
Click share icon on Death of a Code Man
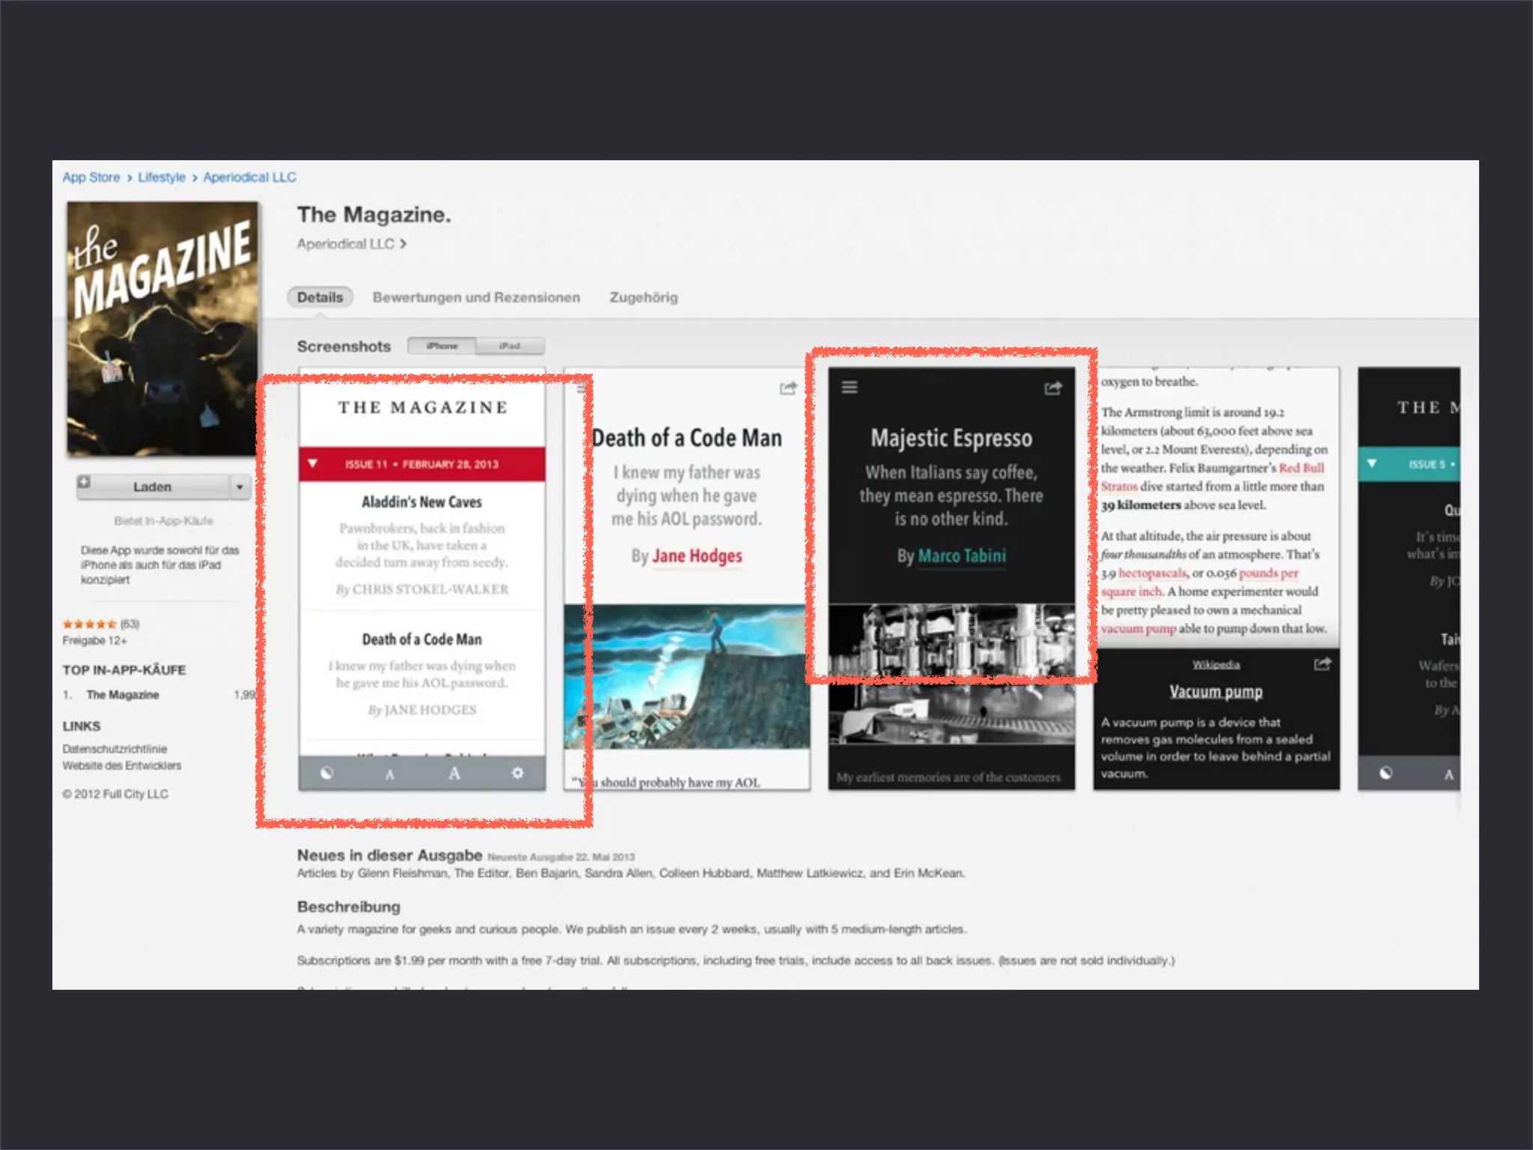click(787, 388)
